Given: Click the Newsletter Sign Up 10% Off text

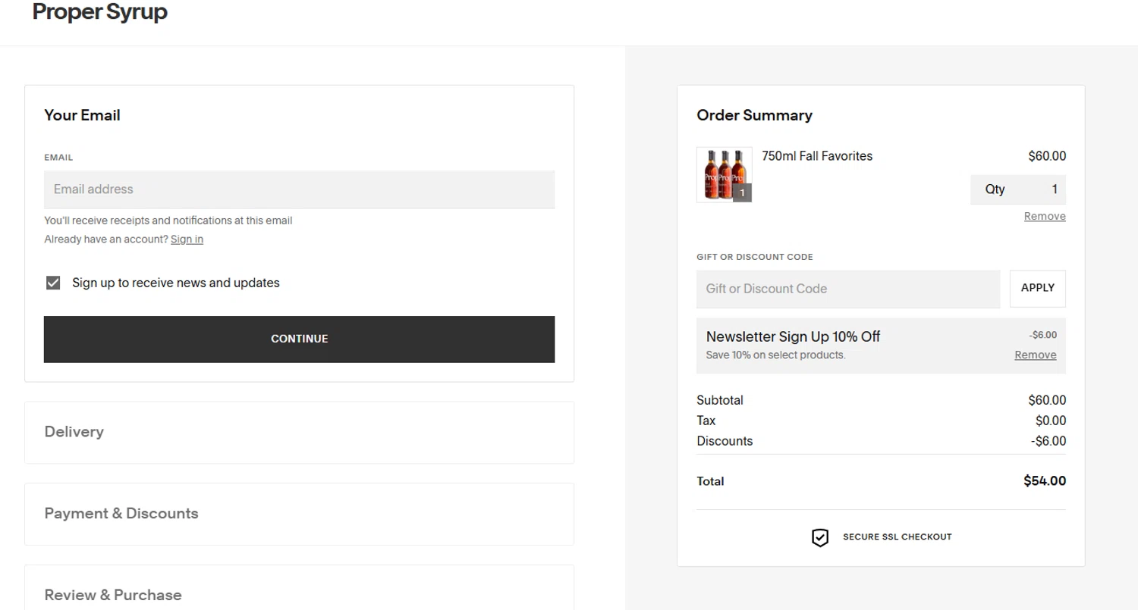Looking at the screenshot, I should pos(793,336).
